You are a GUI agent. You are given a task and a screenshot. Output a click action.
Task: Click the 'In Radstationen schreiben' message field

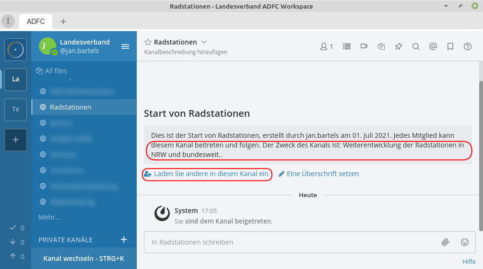tap(288, 242)
